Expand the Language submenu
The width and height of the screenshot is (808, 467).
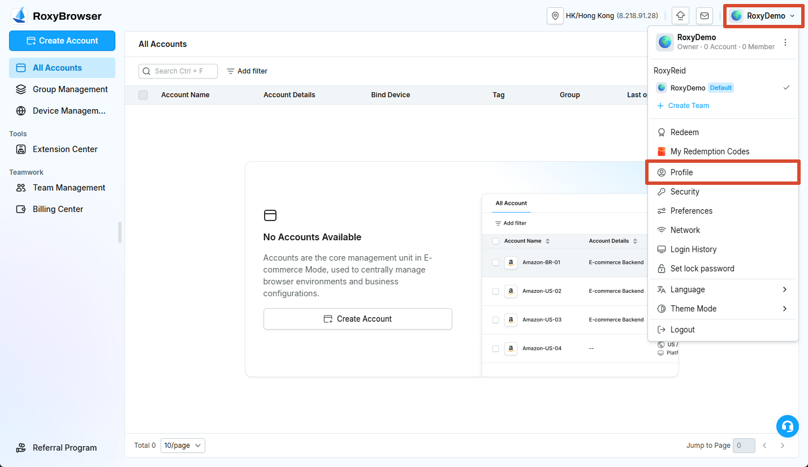click(x=723, y=289)
